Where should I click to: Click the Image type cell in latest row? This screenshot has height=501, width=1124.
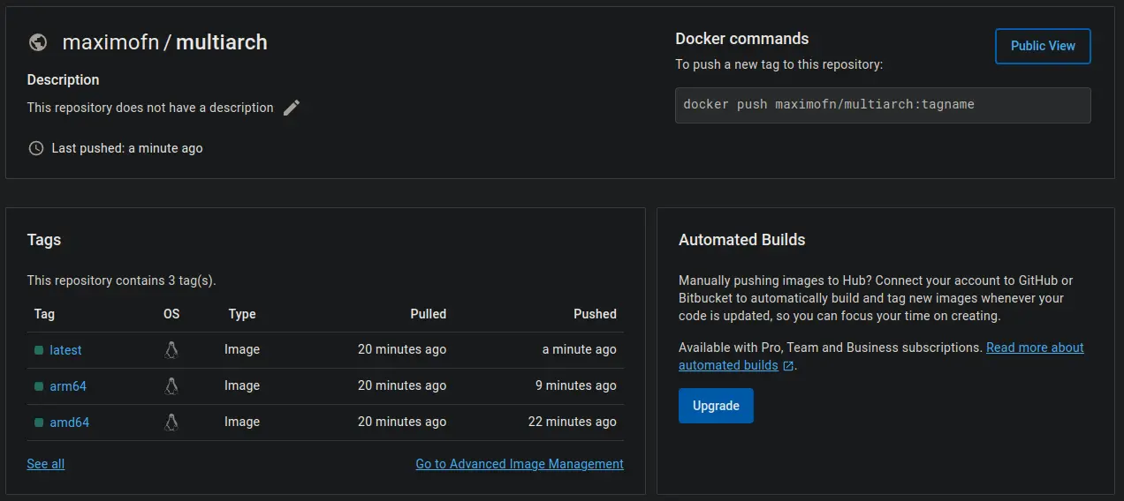tap(242, 350)
